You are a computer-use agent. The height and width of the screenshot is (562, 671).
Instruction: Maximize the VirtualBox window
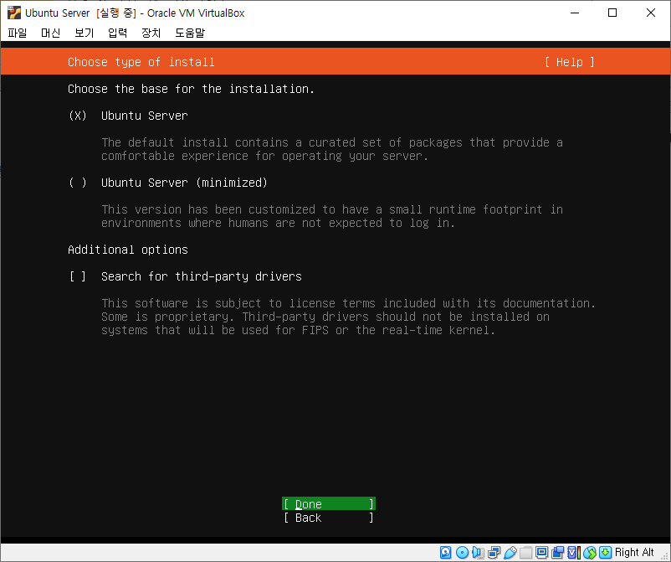point(612,13)
